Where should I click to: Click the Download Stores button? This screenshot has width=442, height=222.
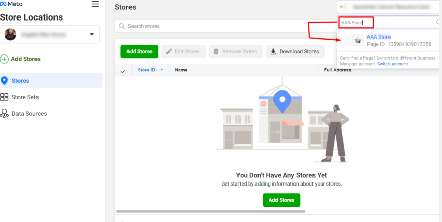[295, 51]
